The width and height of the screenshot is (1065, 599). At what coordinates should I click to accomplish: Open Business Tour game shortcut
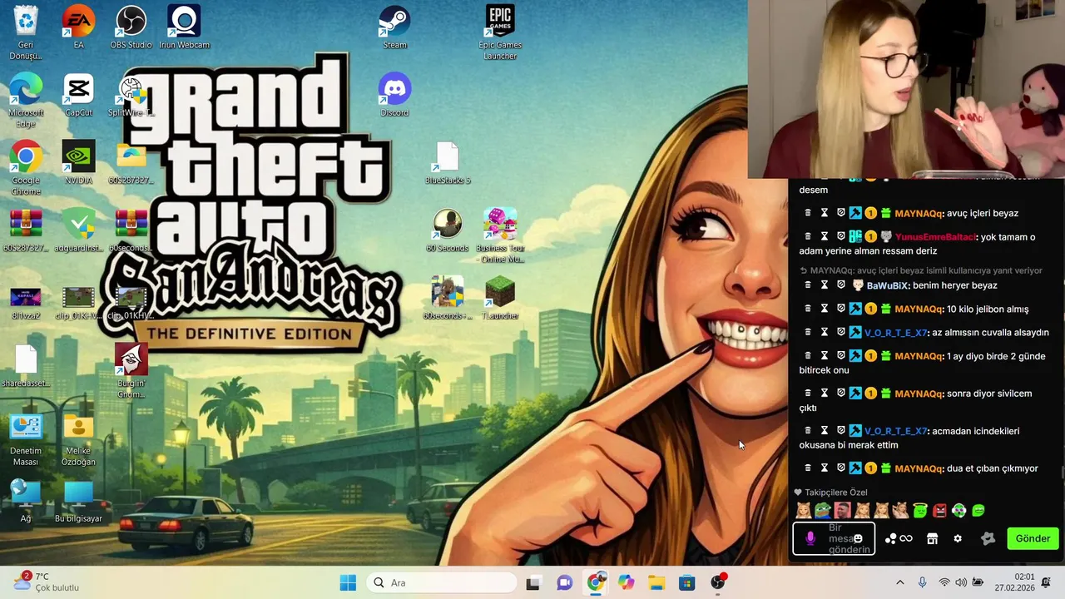coord(500,235)
